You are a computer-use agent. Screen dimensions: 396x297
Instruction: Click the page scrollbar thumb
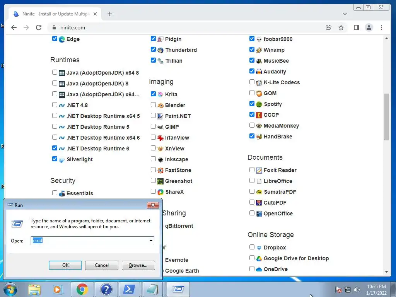[x=386, y=117]
